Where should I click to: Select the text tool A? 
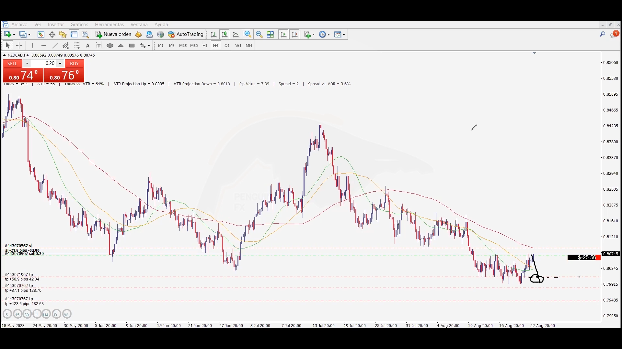pos(88,46)
